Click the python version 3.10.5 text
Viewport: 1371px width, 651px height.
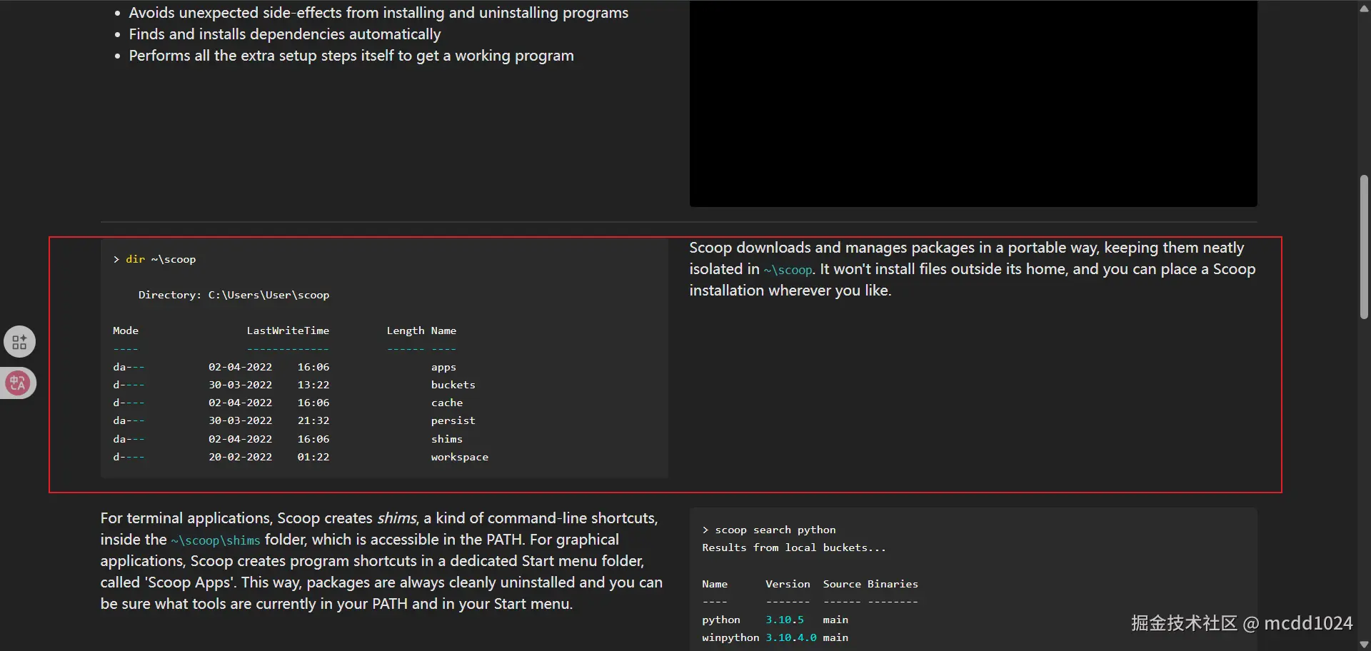pos(784,620)
